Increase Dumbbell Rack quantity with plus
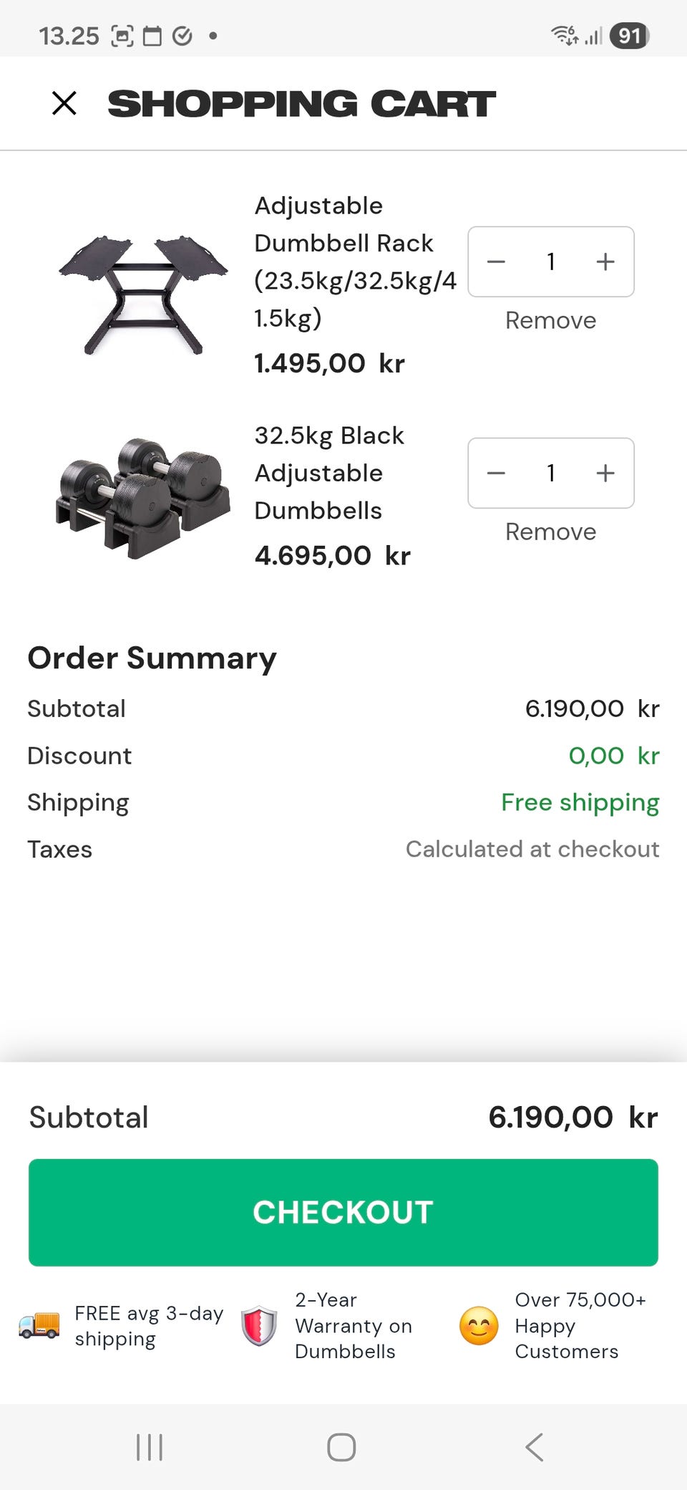The height and width of the screenshot is (1490, 687). point(605,261)
